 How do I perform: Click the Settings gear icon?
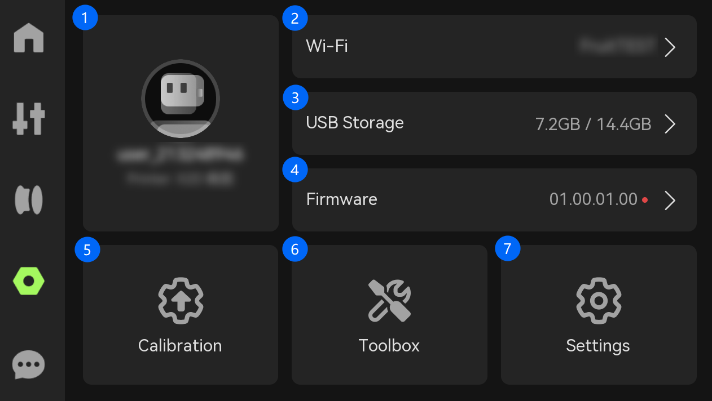[x=599, y=300]
